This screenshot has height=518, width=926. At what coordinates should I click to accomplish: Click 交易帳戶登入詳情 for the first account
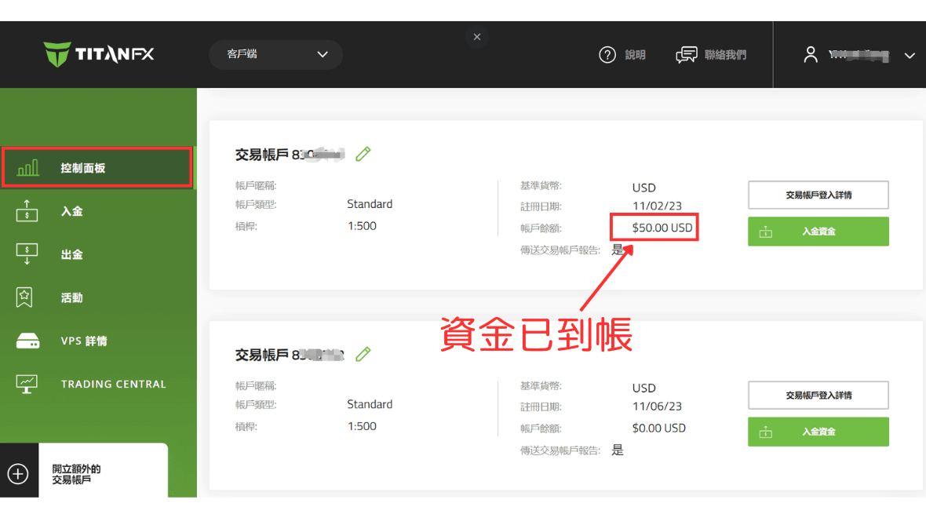pyautogui.click(x=818, y=195)
